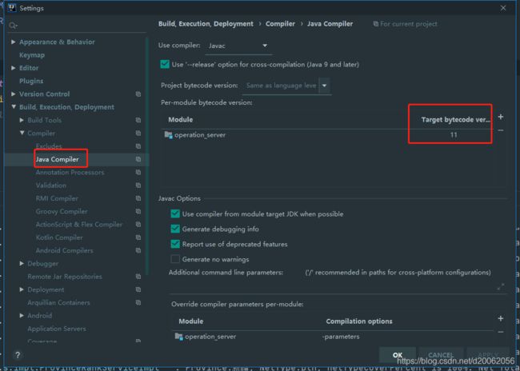Collapse the Compiler tree node
This screenshot has height=371, width=520.
tap(22, 133)
